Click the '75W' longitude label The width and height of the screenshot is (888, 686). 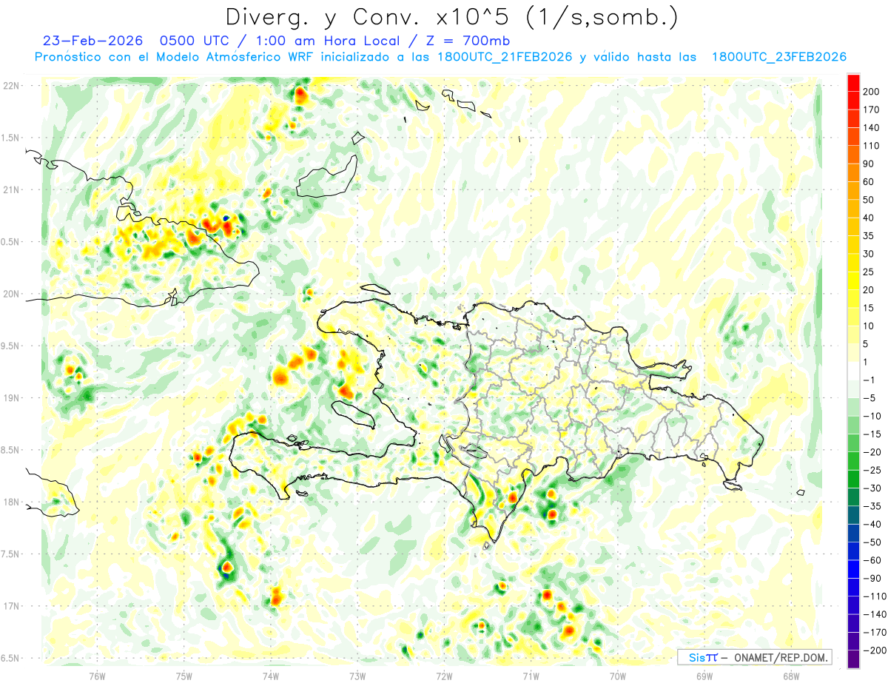(184, 676)
